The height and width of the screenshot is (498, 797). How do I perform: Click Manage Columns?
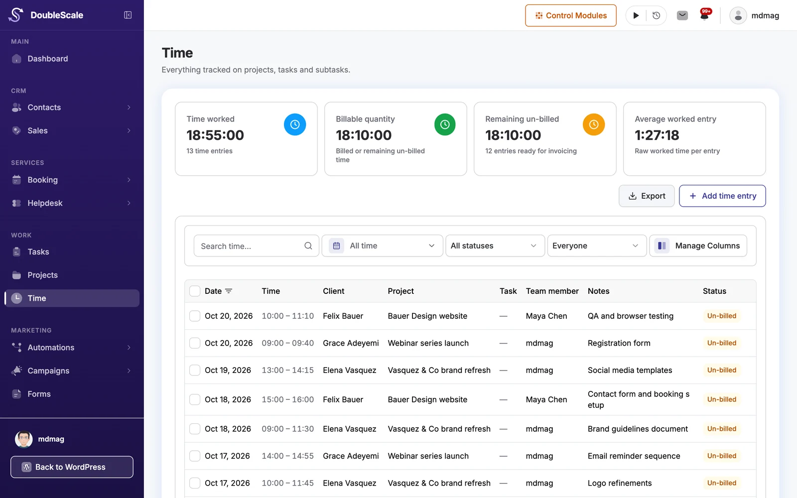(698, 246)
